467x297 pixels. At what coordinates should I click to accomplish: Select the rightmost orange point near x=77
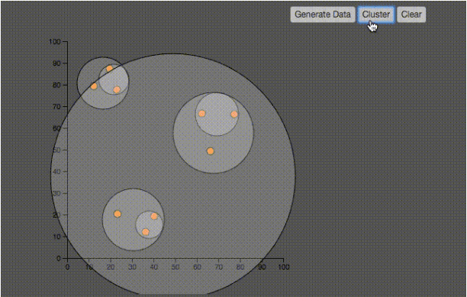pos(234,115)
